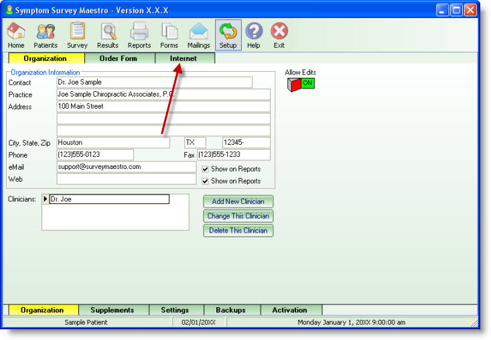
Task: Uncheck Show on Reports for eMail
Action: tap(206, 169)
